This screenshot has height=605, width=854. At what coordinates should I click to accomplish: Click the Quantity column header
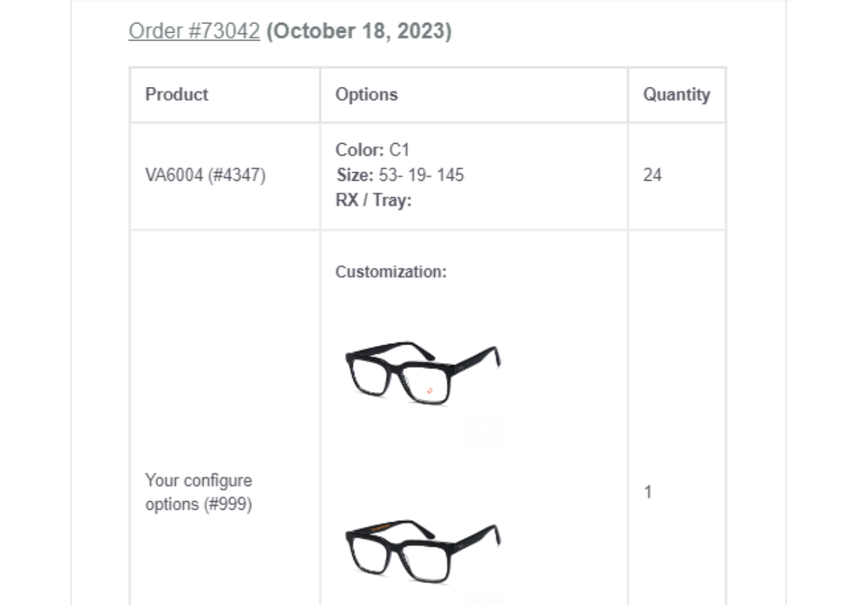click(676, 95)
